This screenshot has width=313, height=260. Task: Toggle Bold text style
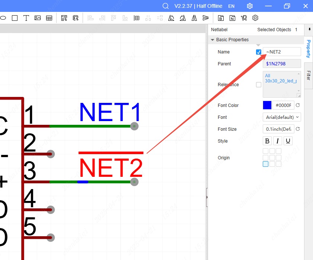pyautogui.click(x=267, y=141)
